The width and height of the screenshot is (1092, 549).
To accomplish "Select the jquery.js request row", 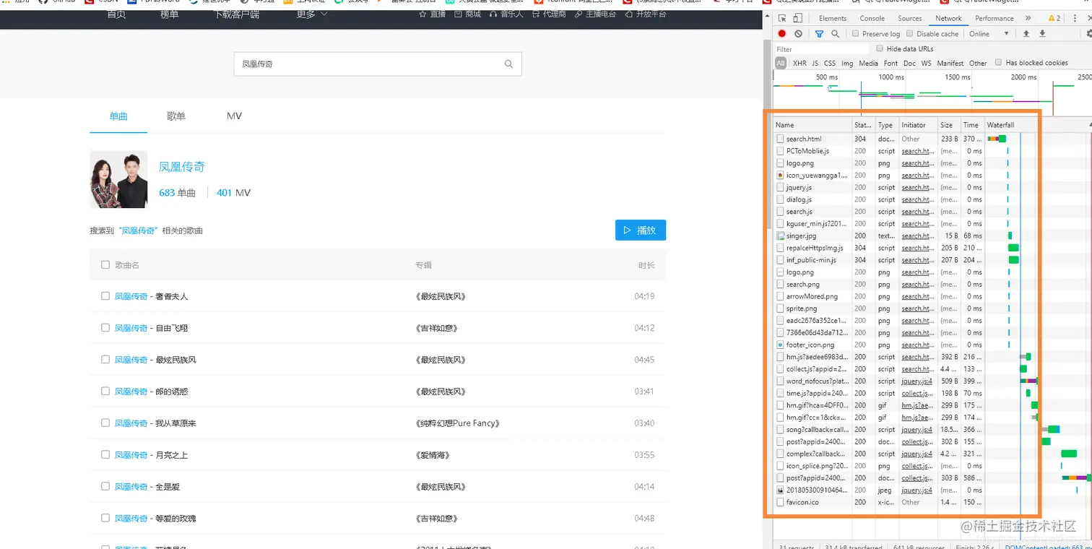I will click(906, 187).
